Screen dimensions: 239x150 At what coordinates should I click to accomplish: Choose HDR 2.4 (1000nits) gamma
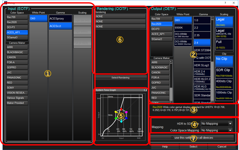pyautogui.click(x=202, y=73)
